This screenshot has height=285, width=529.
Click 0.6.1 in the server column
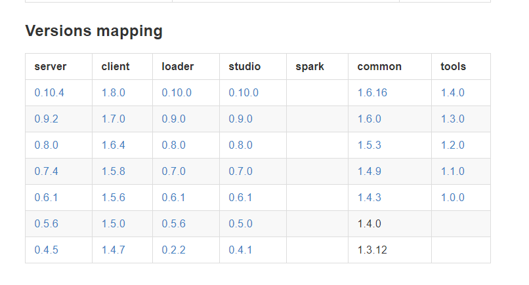point(46,197)
